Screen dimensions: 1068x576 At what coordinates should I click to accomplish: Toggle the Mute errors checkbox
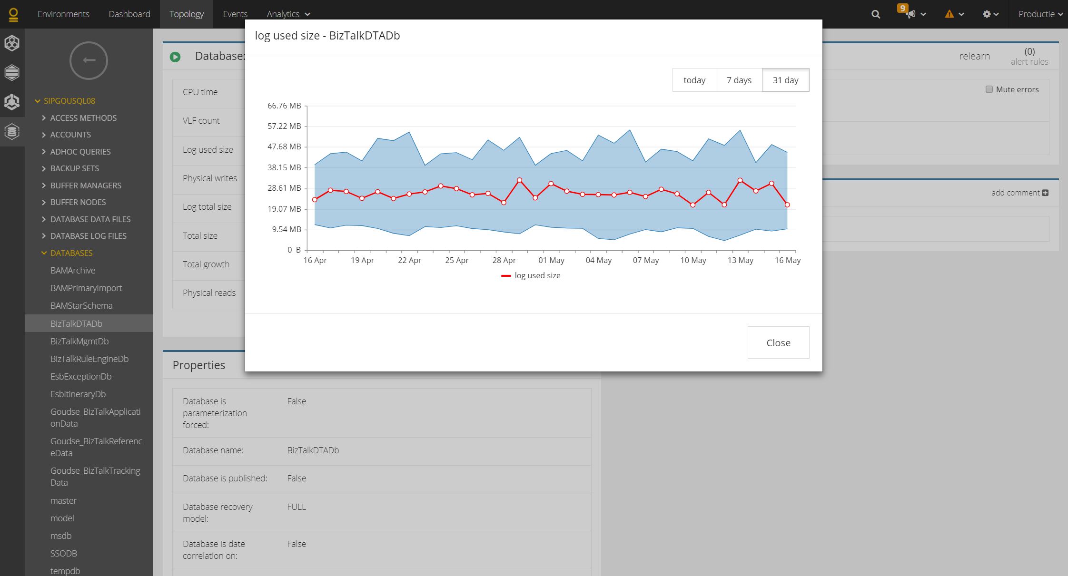[x=989, y=89]
